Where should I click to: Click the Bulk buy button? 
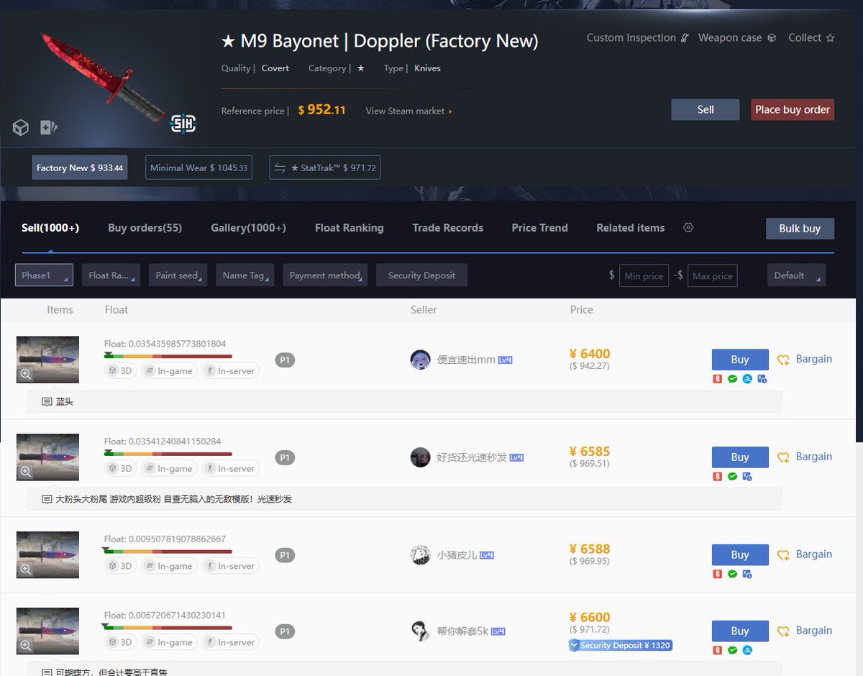tap(800, 229)
